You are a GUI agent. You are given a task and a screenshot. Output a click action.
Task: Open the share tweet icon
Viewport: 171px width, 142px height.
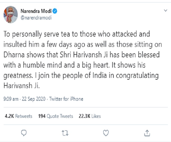coord(147,133)
